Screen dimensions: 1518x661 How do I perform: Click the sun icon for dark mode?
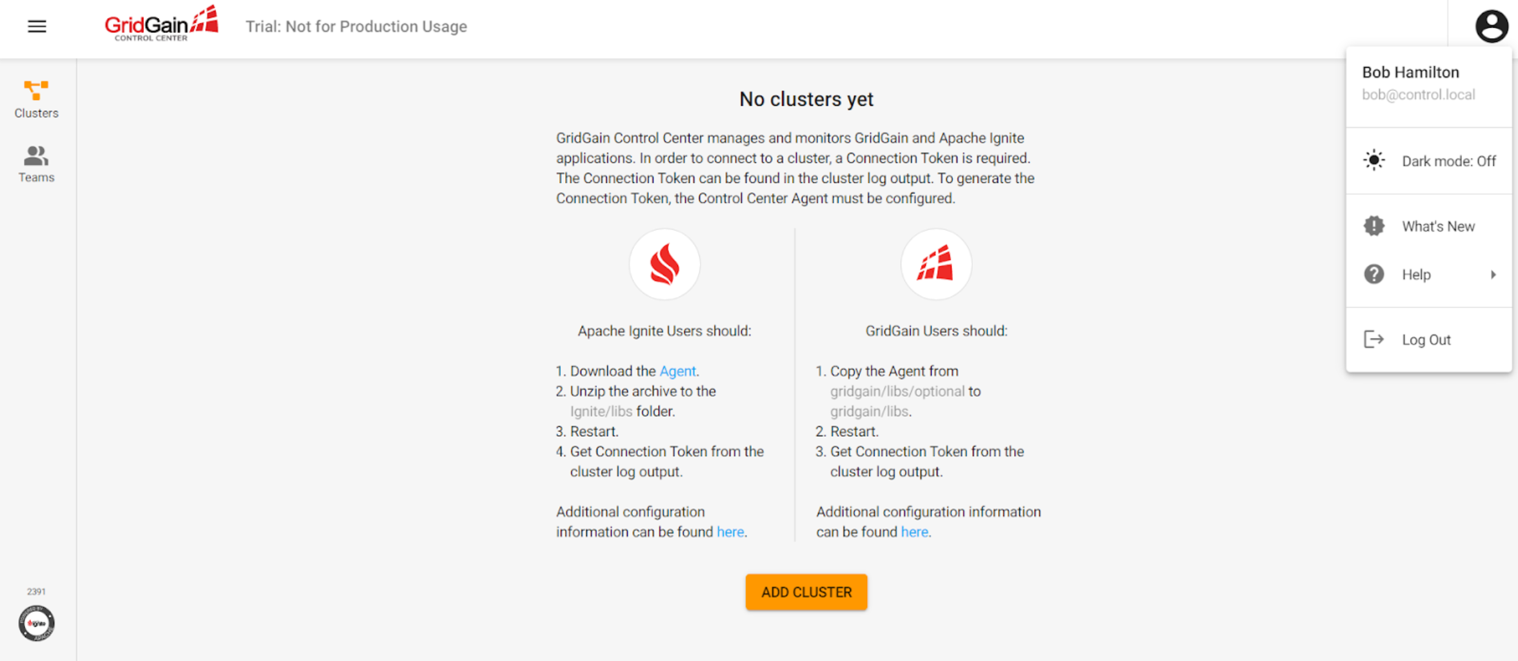tap(1373, 161)
